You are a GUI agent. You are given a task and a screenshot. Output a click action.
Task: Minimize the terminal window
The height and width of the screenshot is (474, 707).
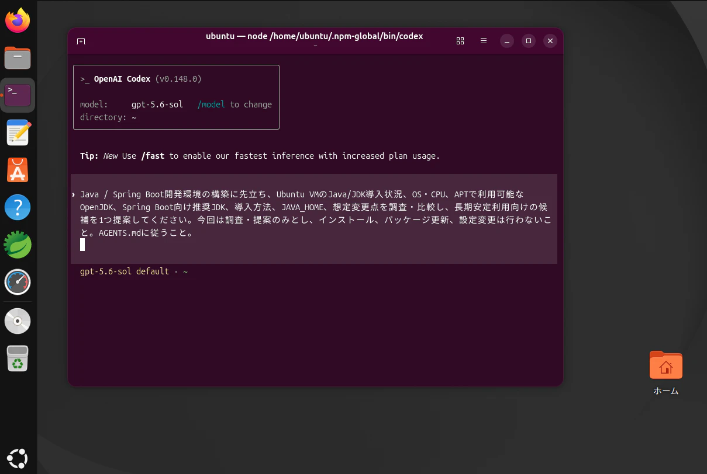(507, 41)
